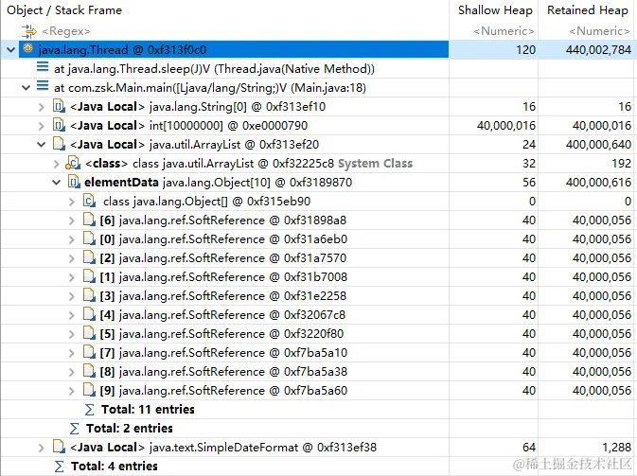Click the array icon of String[0]
Screen dimensions: 637x476
pos(59,106)
